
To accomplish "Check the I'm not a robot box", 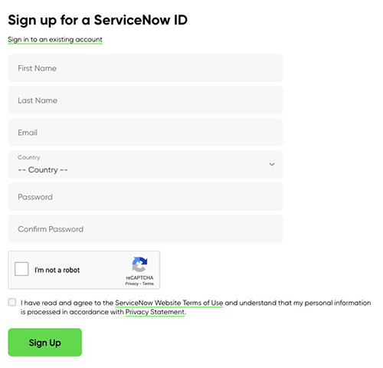I will (21, 269).
